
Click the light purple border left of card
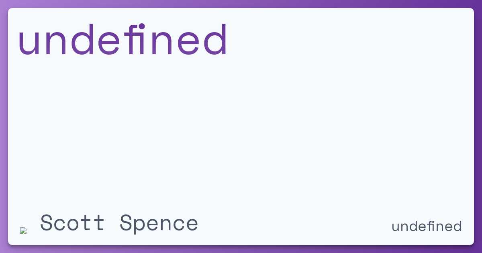(x=4, y=126)
